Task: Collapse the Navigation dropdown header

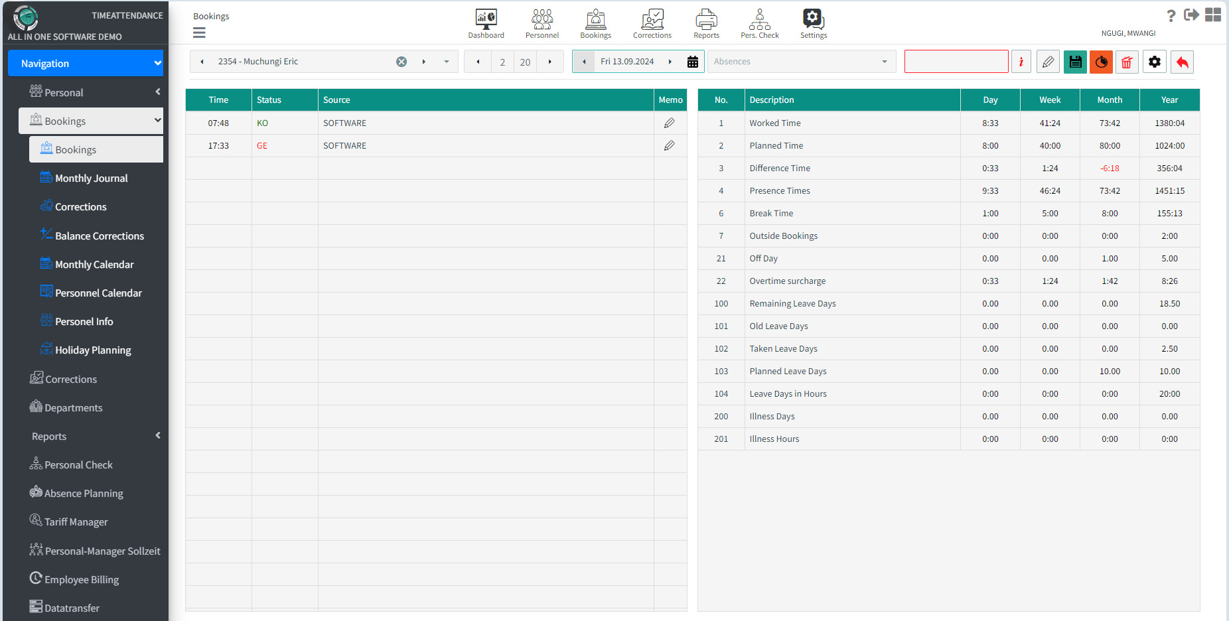Action: (x=86, y=63)
